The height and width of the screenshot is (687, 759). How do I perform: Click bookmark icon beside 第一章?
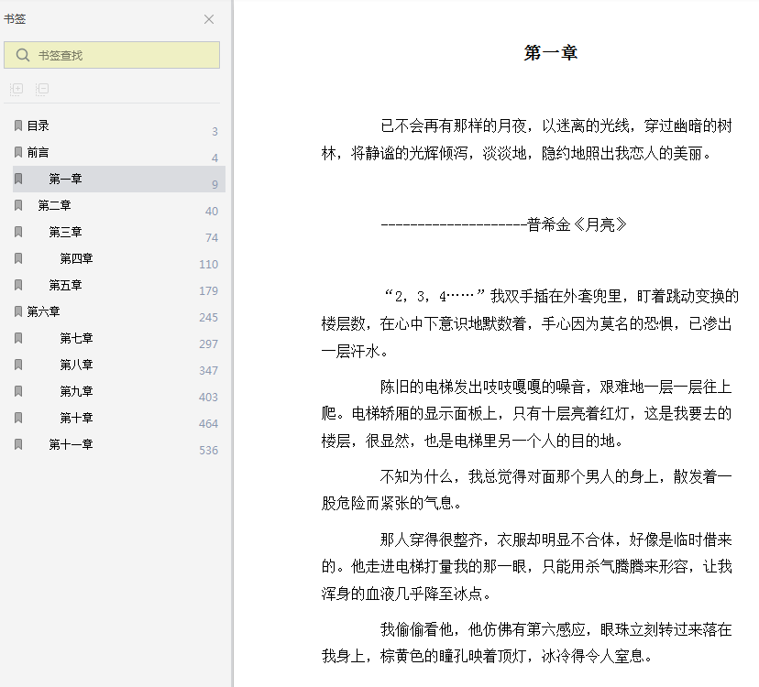pos(18,179)
